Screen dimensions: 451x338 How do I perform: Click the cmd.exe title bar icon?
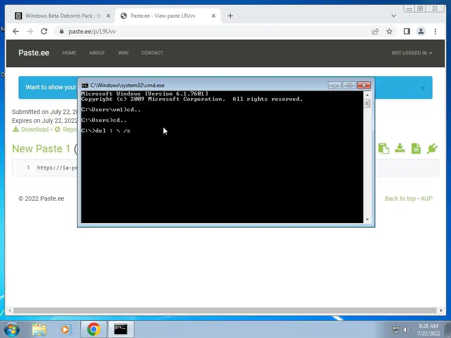pyautogui.click(x=85, y=85)
